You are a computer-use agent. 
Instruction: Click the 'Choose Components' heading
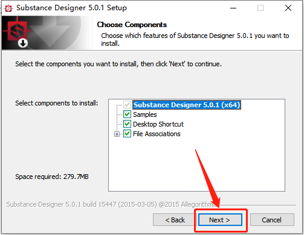point(132,25)
